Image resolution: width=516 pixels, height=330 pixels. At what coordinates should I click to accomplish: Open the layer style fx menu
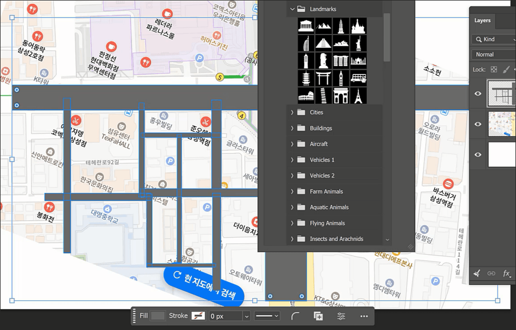(506, 273)
